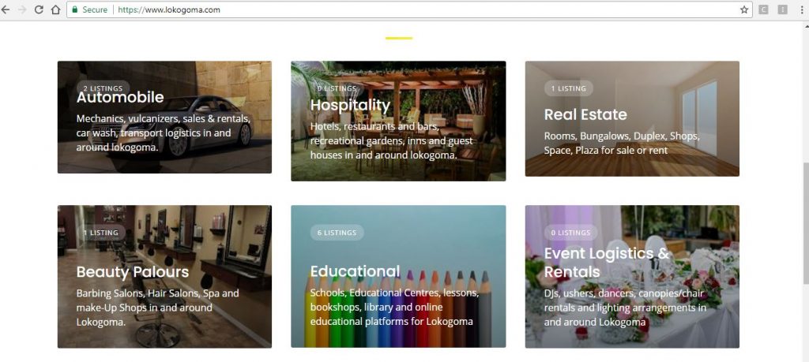This screenshot has height=362, width=809.
Task: Open the Chrome three-dot menu
Action: coord(801,9)
